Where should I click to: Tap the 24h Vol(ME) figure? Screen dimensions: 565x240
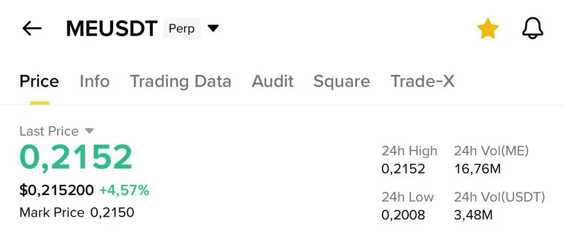tap(477, 168)
